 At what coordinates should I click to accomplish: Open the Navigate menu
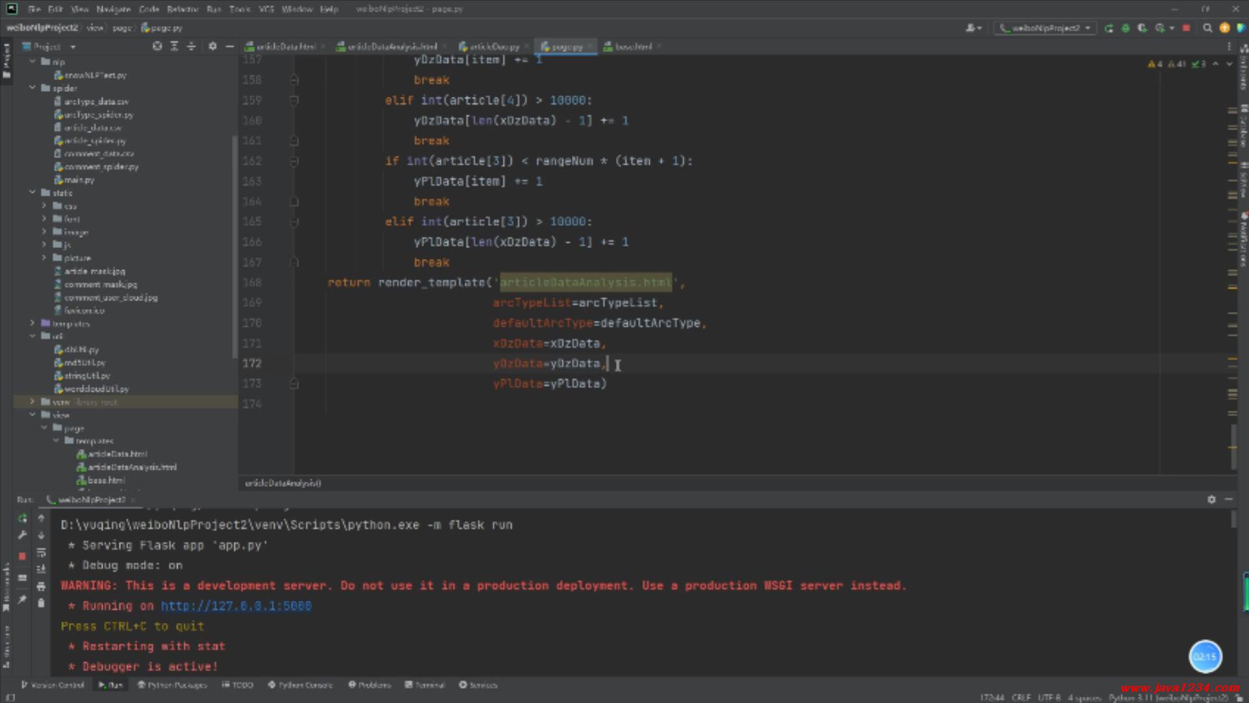click(113, 9)
